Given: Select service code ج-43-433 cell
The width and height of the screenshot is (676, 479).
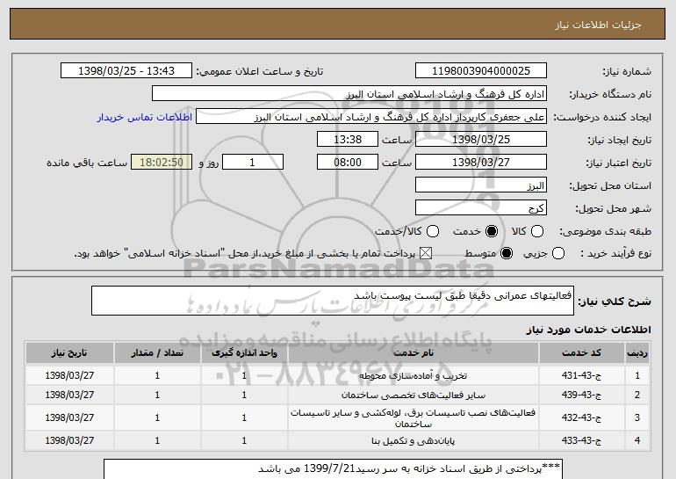Looking at the screenshot, I should click(x=581, y=440).
